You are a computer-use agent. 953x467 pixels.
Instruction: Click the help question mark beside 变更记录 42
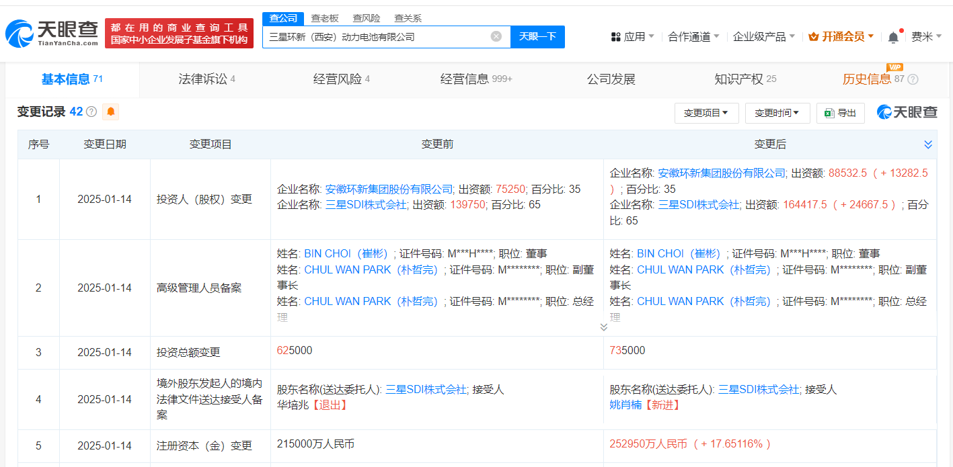(x=91, y=112)
